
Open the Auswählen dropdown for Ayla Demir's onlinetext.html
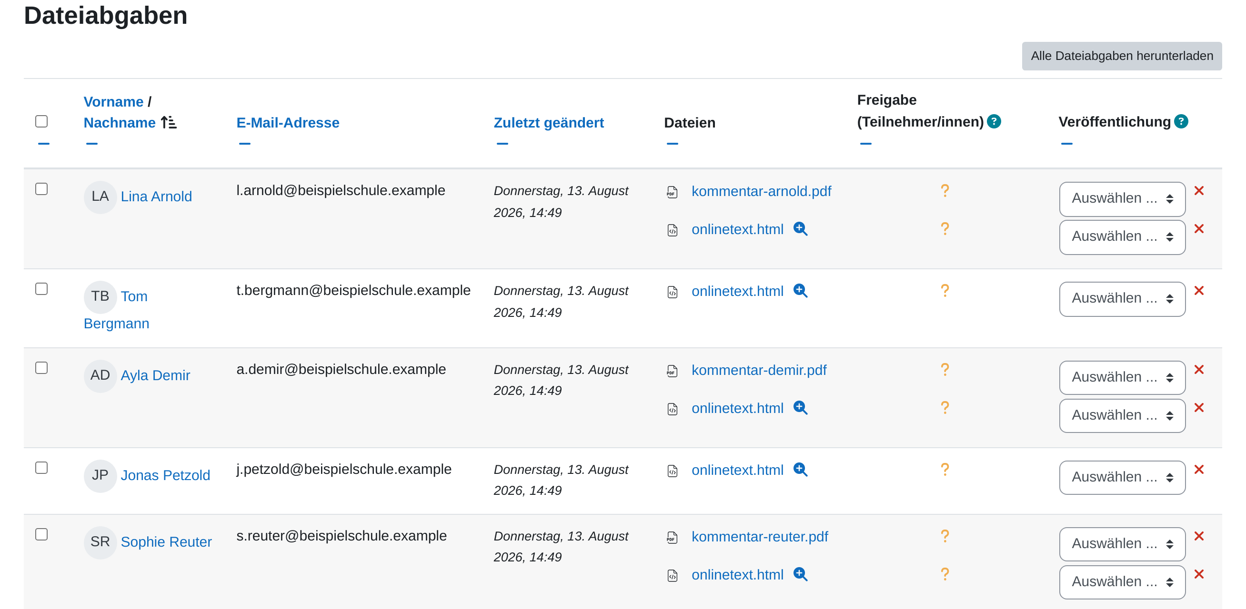[1122, 416]
